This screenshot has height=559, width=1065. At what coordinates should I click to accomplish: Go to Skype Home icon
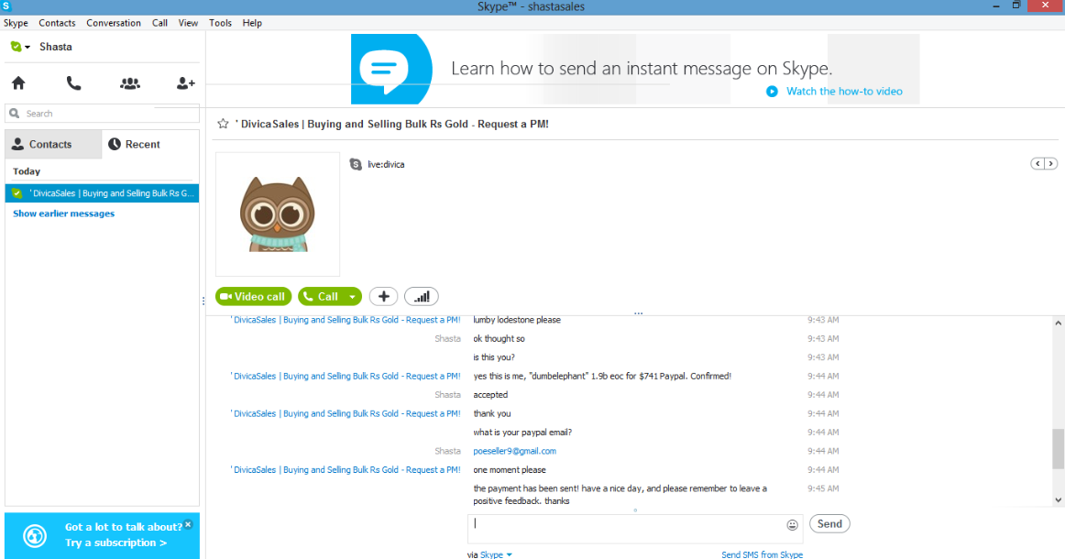[18, 83]
